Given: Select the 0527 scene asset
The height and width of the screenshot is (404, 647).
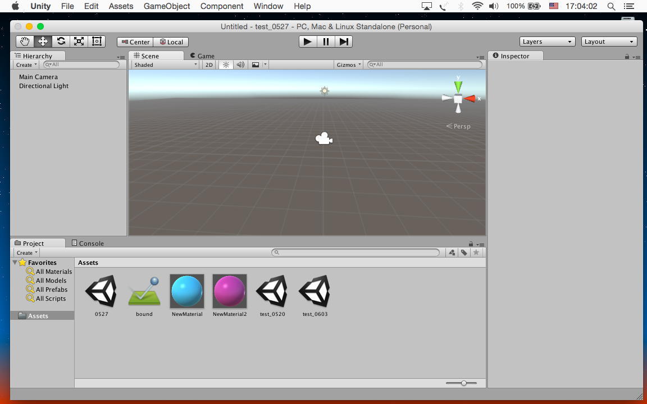Looking at the screenshot, I should [x=102, y=296].
